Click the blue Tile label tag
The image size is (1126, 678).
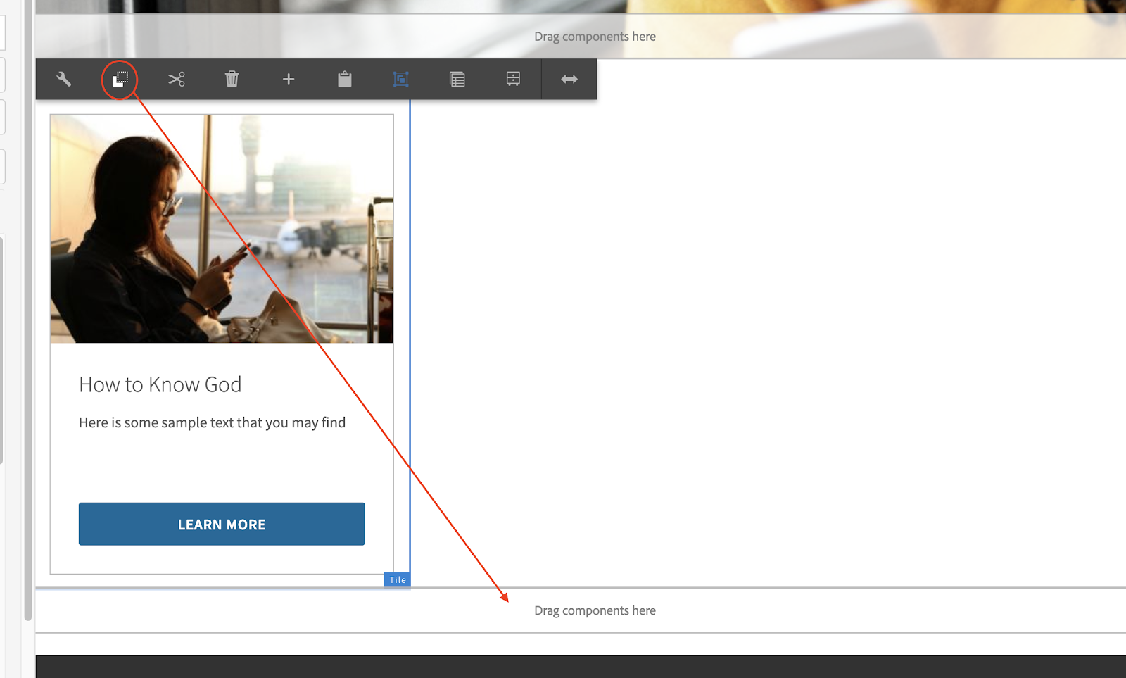coord(398,579)
